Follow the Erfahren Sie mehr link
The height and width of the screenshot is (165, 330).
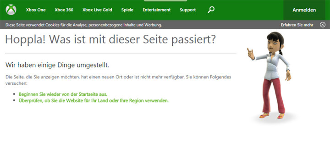pyautogui.click(x=297, y=25)
